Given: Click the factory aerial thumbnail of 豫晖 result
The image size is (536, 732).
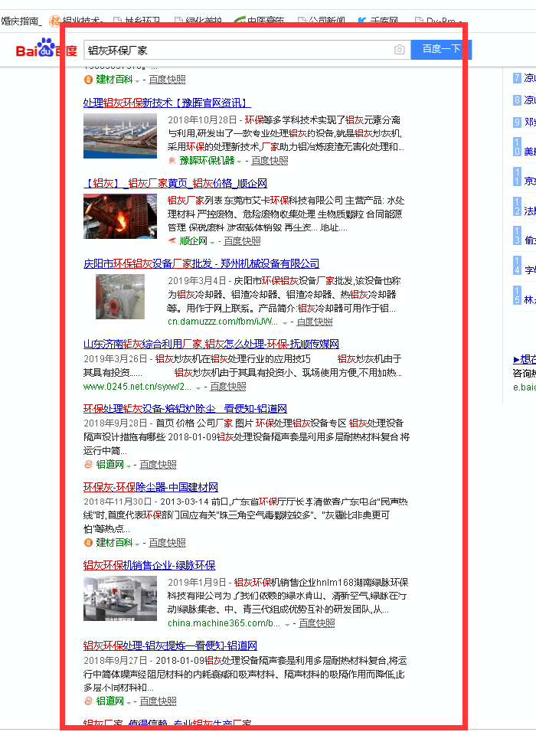Looking at the screenshot, I should (120, 136).
